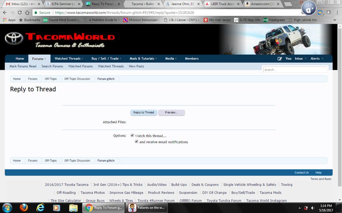Open the DIY Oil Change footer link
342x213 pixels.
click(x=214, y=193)
